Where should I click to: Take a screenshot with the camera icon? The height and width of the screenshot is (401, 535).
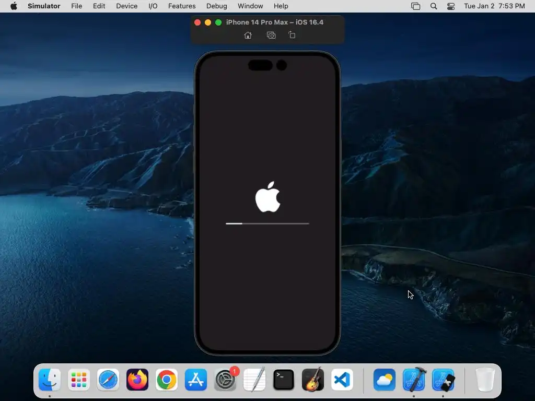[271, 35]
